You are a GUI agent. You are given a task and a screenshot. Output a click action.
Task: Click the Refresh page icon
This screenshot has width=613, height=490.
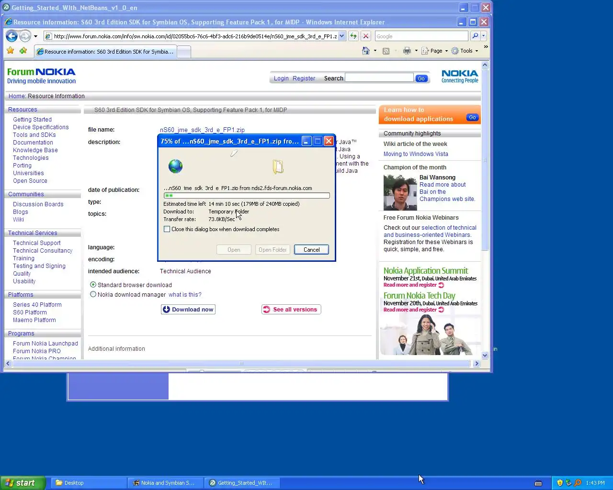[353, 36]
